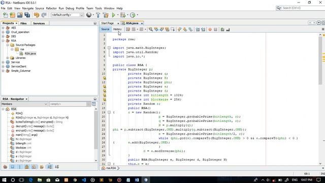Screen dimensions: 325x183
Task: Toggle Highlight Search in the editor toolbar
Action: 167,29
